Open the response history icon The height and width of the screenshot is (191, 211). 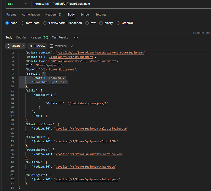click(76, 37)
